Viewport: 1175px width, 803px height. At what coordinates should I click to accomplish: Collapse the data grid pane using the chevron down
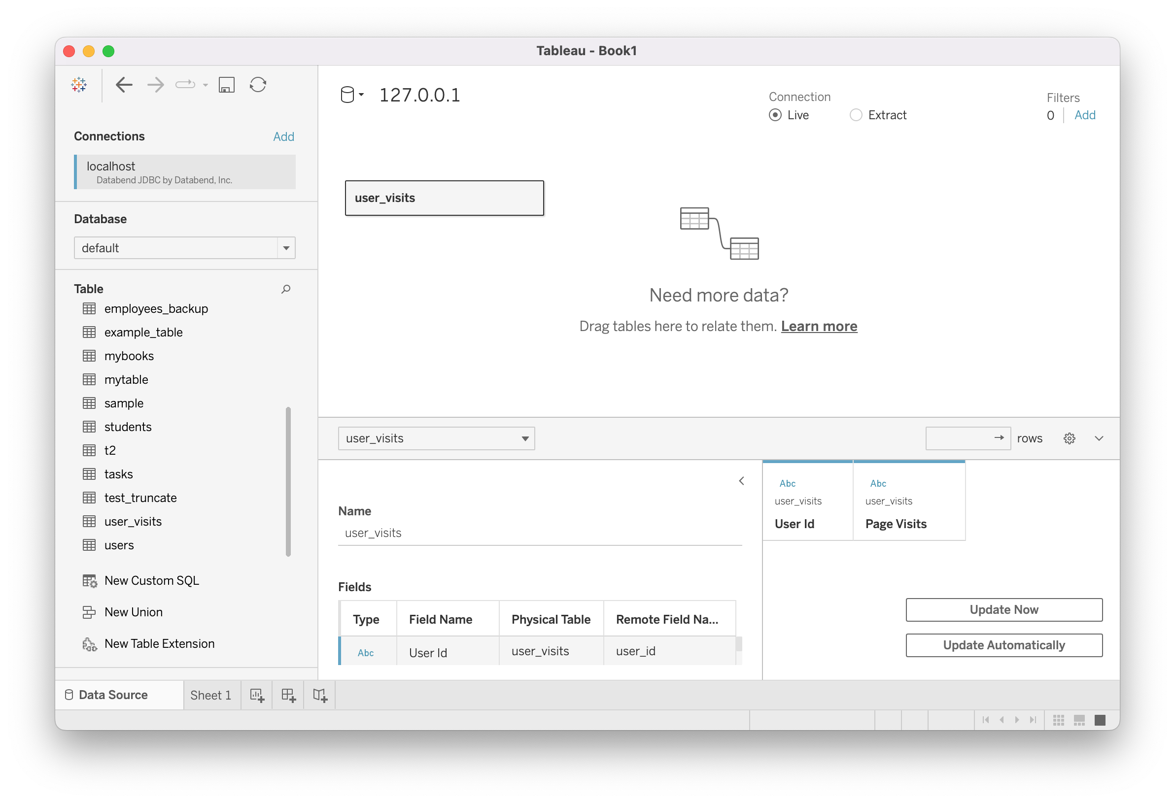(1099, 438)
